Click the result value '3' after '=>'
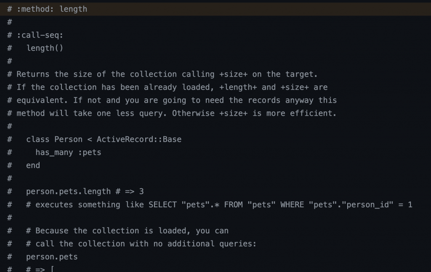Image resolution: width=431 pixels, height=272 pixels. (x=141, y=191)
